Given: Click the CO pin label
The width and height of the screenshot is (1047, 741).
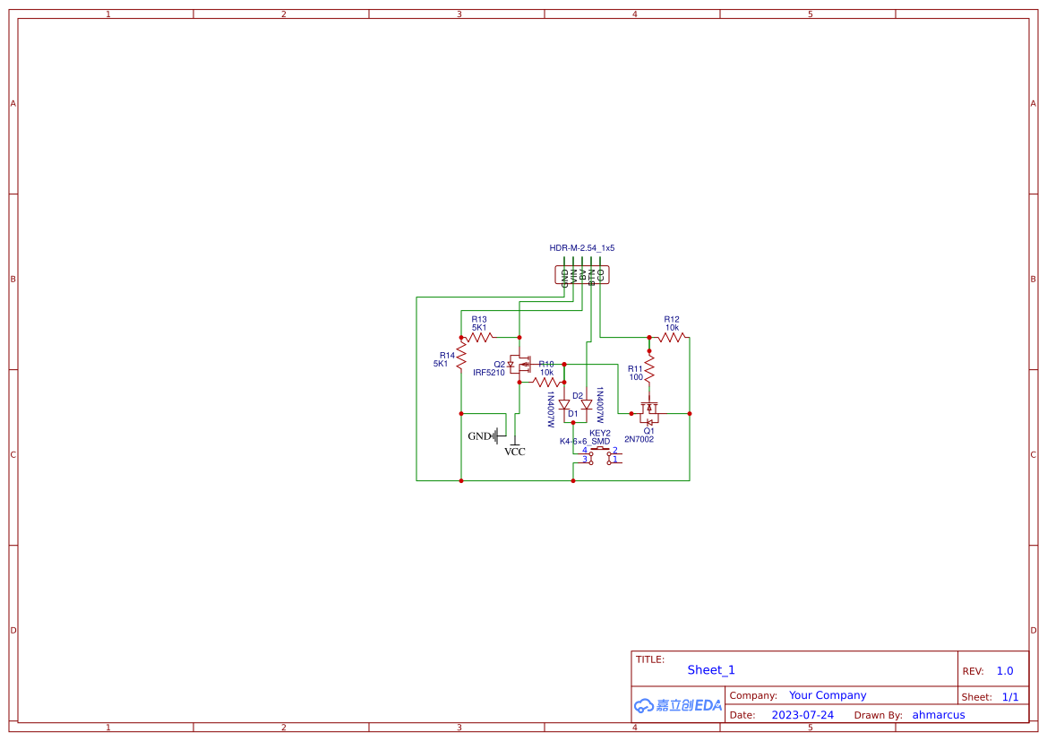Looking at the screenshot, I should click(x=600, y=274).
